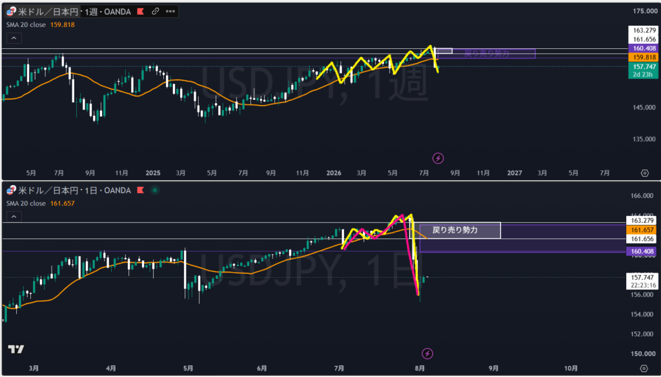
Task: Click 2025 on weekly time axis
Action: click(x=152, y=173)
